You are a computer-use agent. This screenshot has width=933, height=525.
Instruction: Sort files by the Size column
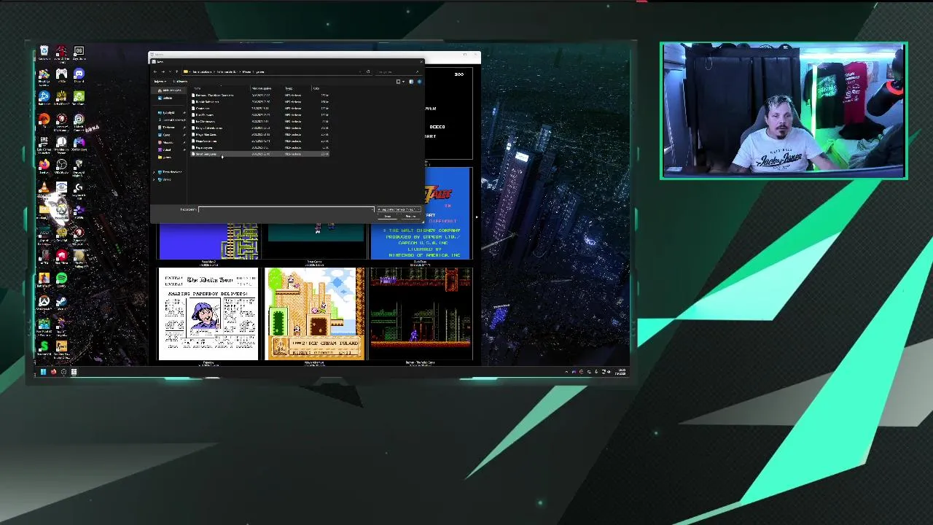coord(316,88)
